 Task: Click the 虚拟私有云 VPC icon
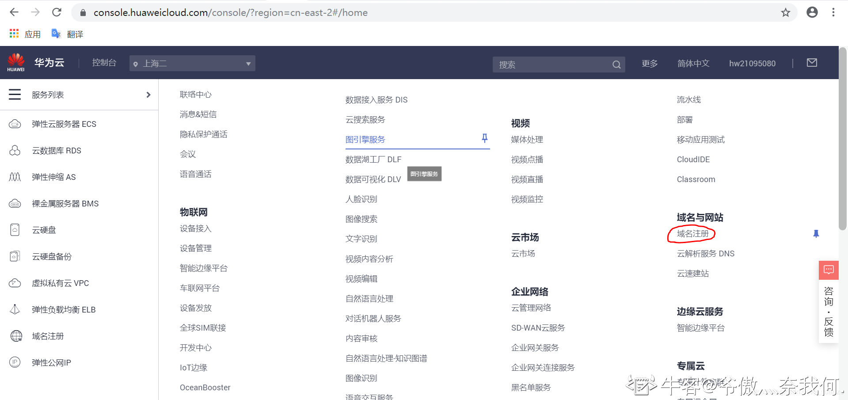coord(15,283)
